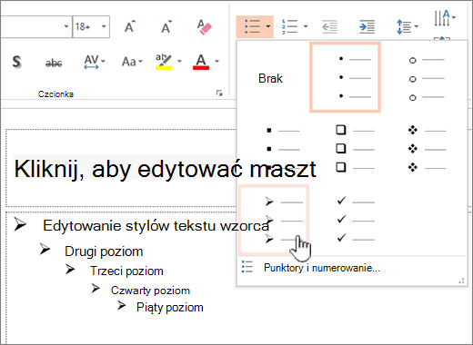Screen dimensions: 473x345
Task: Open the Numbering dropdown arrow
Action: pyautogui.click(x=306, y=26)
